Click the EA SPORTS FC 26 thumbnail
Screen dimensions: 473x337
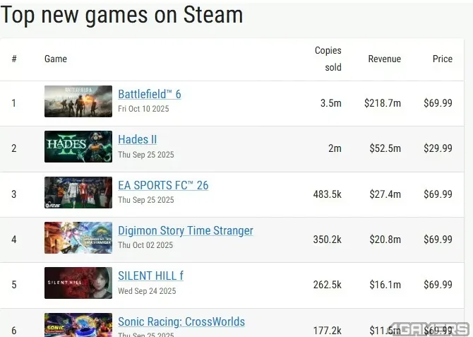coord(78,192)
